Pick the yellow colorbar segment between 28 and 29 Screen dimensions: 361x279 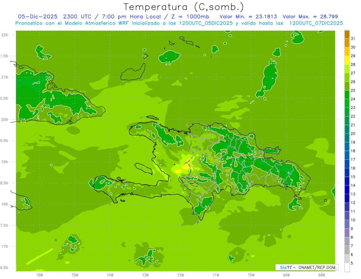pyautogui.click(x=347, y=60)
